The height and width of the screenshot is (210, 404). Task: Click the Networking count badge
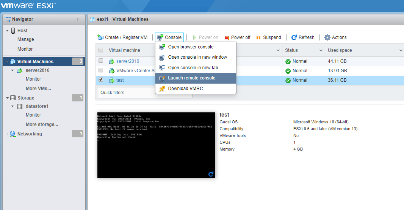(78, 134)
